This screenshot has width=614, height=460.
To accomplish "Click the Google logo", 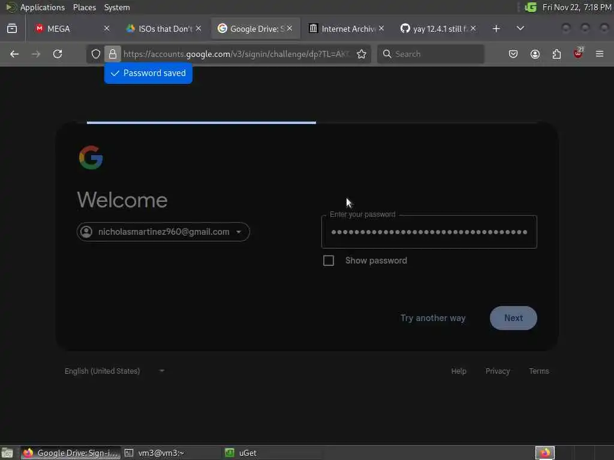I will pos(91,158).
